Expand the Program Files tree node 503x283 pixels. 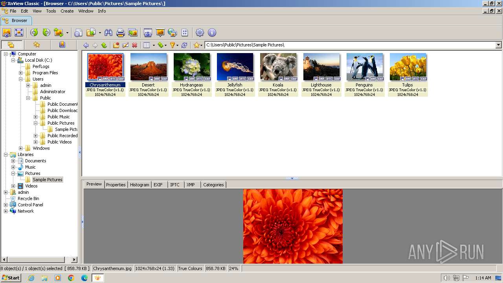pyautogui.click(x=20, y=73)
